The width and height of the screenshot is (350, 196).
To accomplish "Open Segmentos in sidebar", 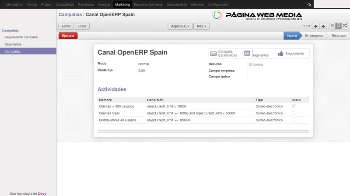I will (x=13, y=44).
